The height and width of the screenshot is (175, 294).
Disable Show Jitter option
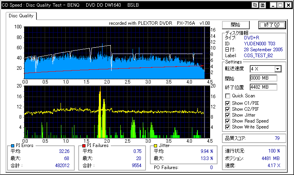(228, 115)
